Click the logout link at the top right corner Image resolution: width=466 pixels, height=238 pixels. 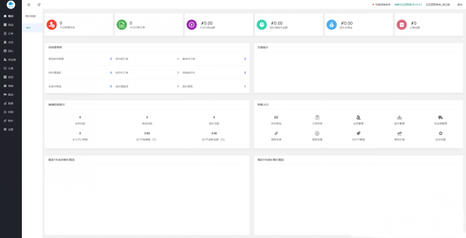pos(460,5)
